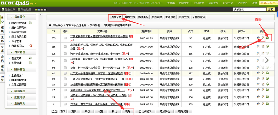Check the box for row ID 215
Image resolution: width=278 pixels, height=115 pixels.
coord(65,47)
